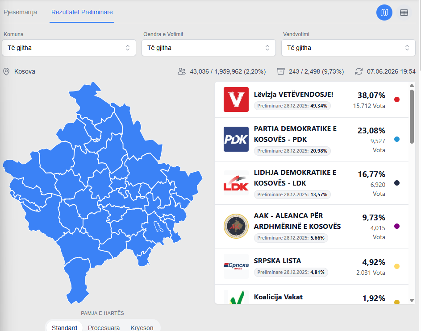
Task: Open the Vendvotimi dropdown
Action: point(348,48)
